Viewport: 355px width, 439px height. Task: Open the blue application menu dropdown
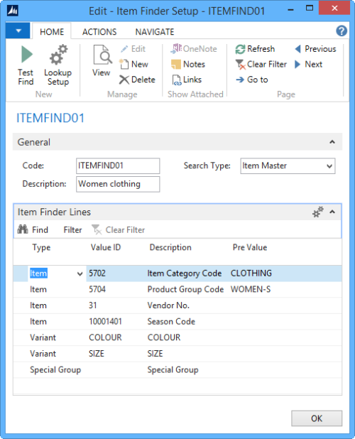tap(18, 31)
